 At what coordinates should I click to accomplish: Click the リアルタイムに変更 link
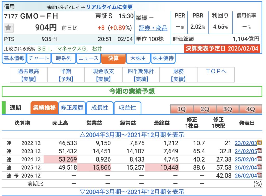coord(109,7)
